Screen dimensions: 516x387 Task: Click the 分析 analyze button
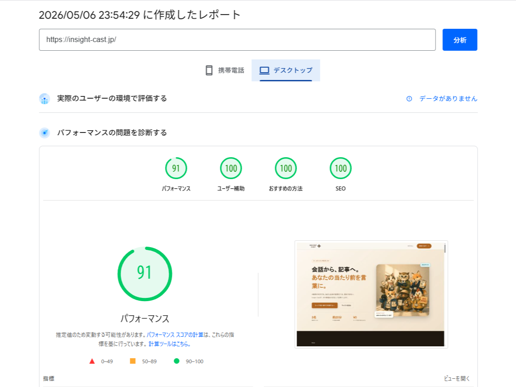point(459,40)
